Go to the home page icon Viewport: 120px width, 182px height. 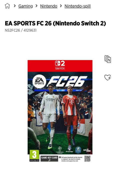[7, 6]
